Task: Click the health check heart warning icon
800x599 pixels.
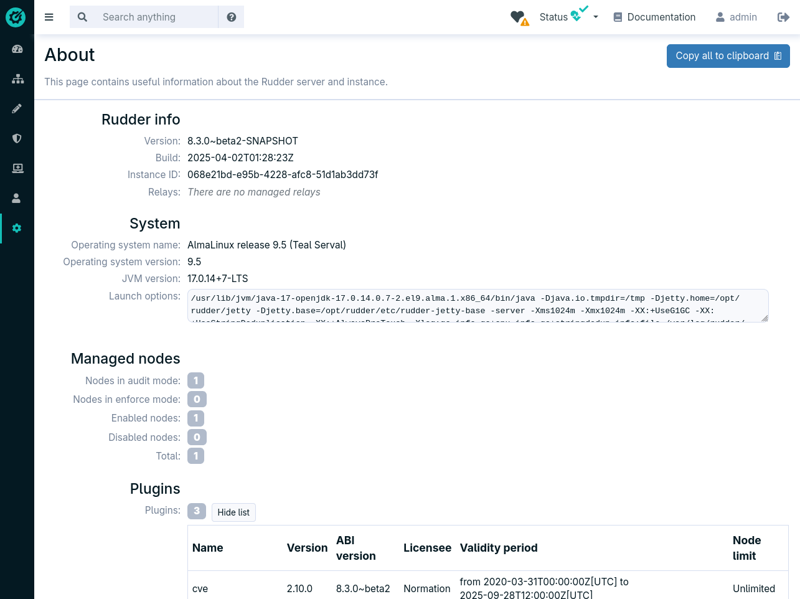Action: click(519, 17)
